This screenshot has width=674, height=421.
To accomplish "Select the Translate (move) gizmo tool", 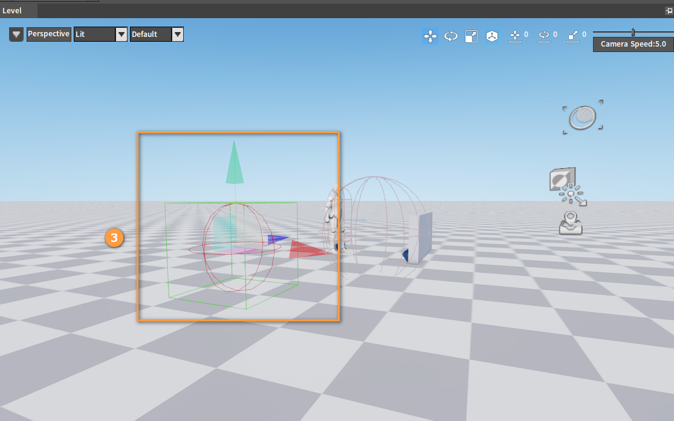I will click(430, 36).
